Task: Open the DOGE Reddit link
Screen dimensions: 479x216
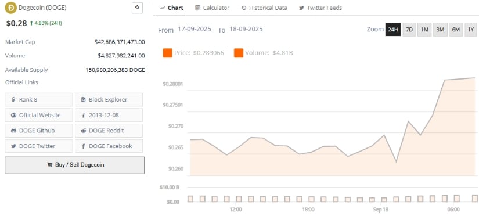Action: click(x=109, y=131)
